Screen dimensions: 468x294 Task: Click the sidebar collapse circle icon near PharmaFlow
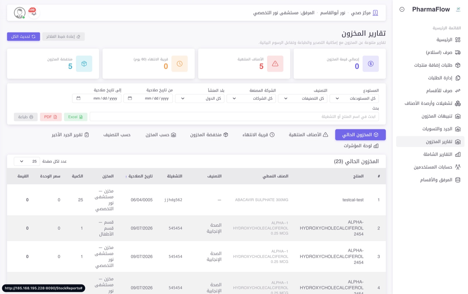(x=402, y=9)
